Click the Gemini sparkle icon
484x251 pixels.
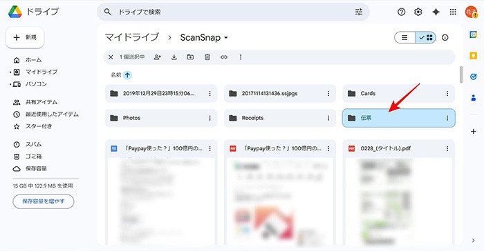(x=436, y=12)
